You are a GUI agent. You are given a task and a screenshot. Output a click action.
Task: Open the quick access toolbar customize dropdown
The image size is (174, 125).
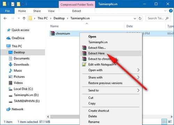point(23,5)
